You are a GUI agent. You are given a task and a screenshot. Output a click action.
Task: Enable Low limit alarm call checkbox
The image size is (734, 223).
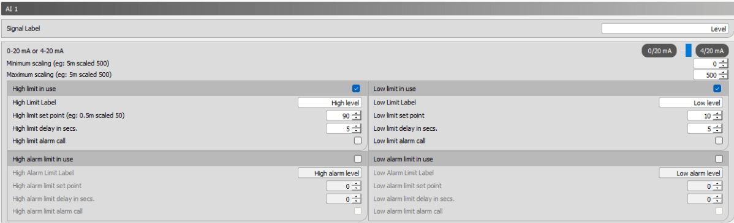pyautogui.click(x=719, y=141)
